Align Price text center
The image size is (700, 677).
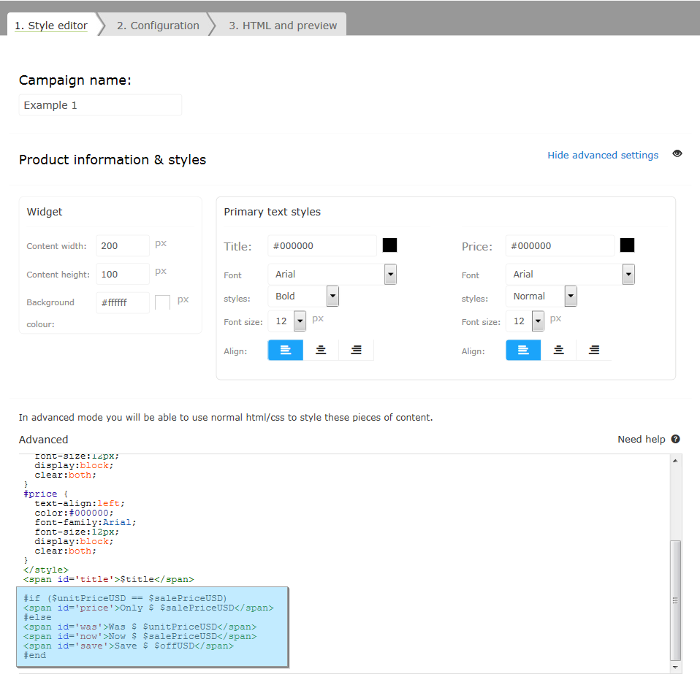(558, 350)
